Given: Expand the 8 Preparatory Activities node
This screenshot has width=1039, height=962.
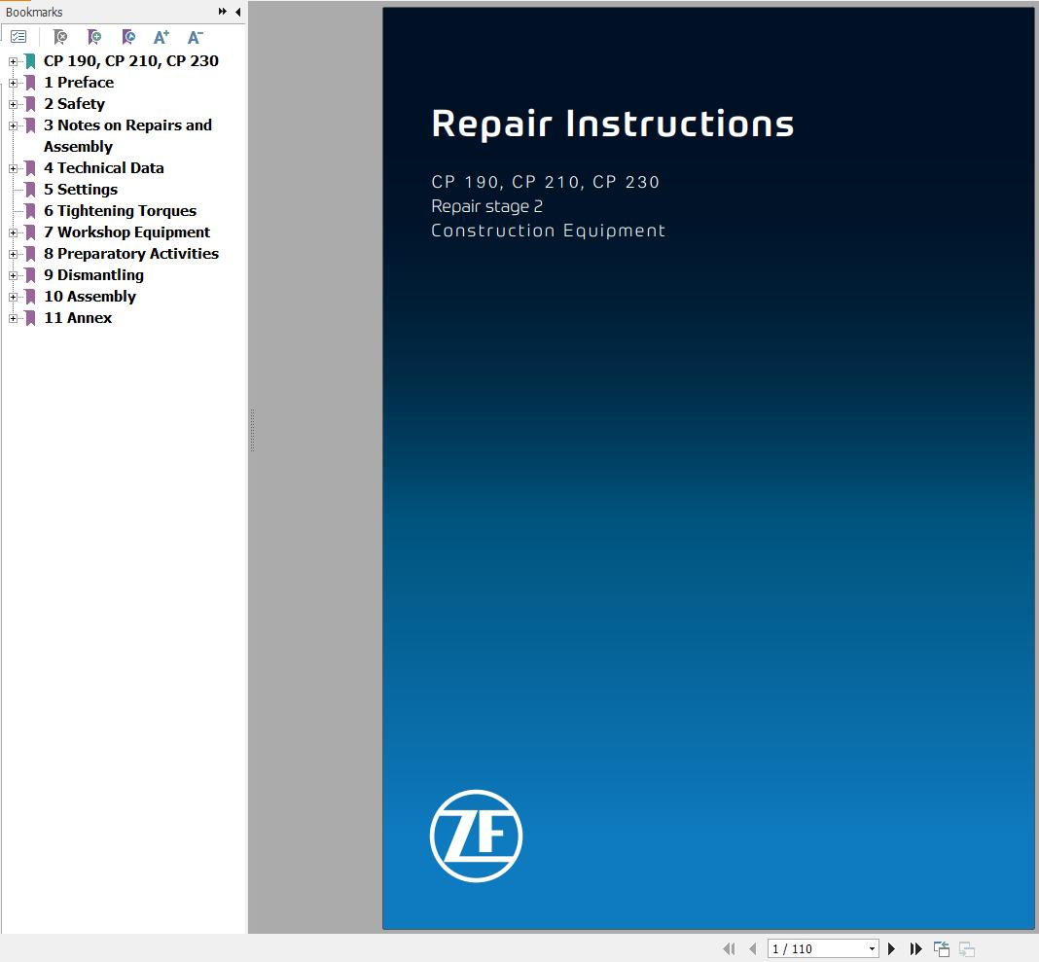Looking at the screenshot, I should [x=13, y=254].
